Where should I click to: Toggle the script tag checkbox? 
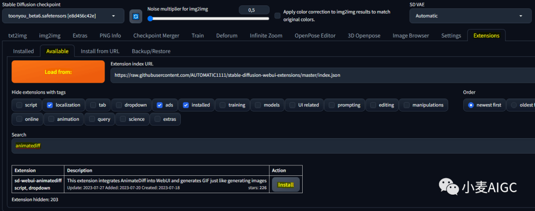[x=19, y=105]
